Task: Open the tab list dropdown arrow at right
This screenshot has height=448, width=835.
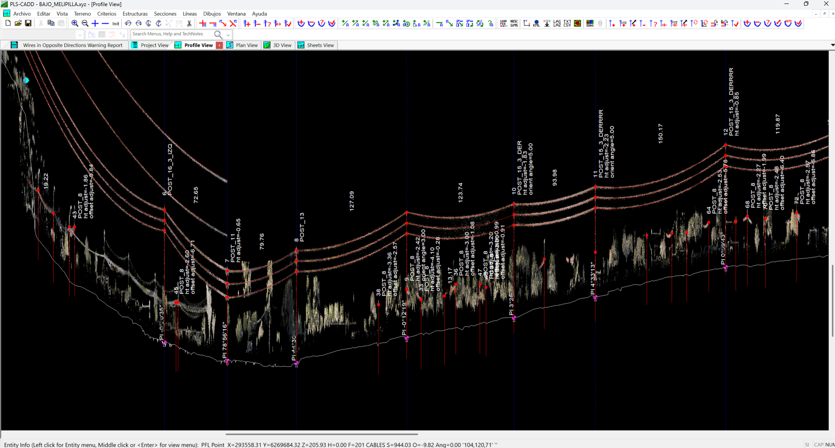Action: pos(832,45)
